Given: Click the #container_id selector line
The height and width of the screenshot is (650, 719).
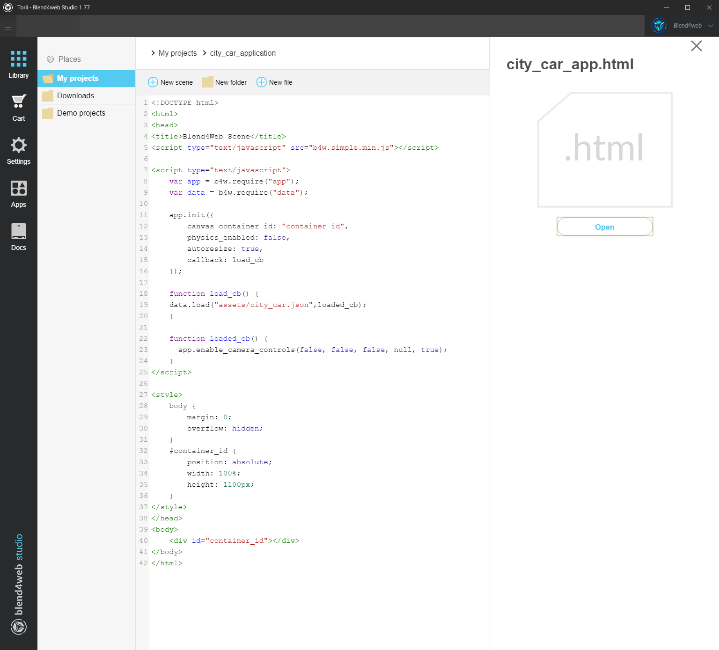Looking at the screenshot, I should [x=203, y=451].
